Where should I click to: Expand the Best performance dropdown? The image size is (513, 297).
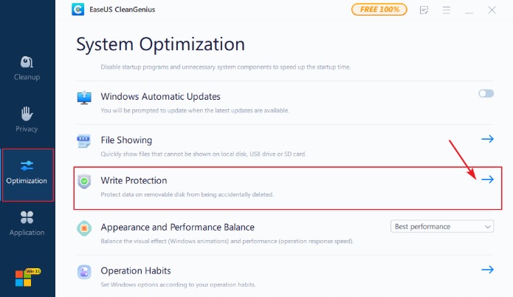click(x=441, y=226)
